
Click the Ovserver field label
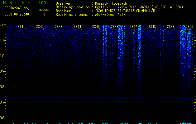tap(63, 3)
